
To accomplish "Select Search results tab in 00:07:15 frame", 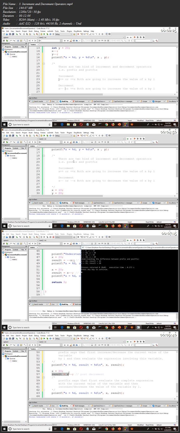I will (x=38, y=304).
